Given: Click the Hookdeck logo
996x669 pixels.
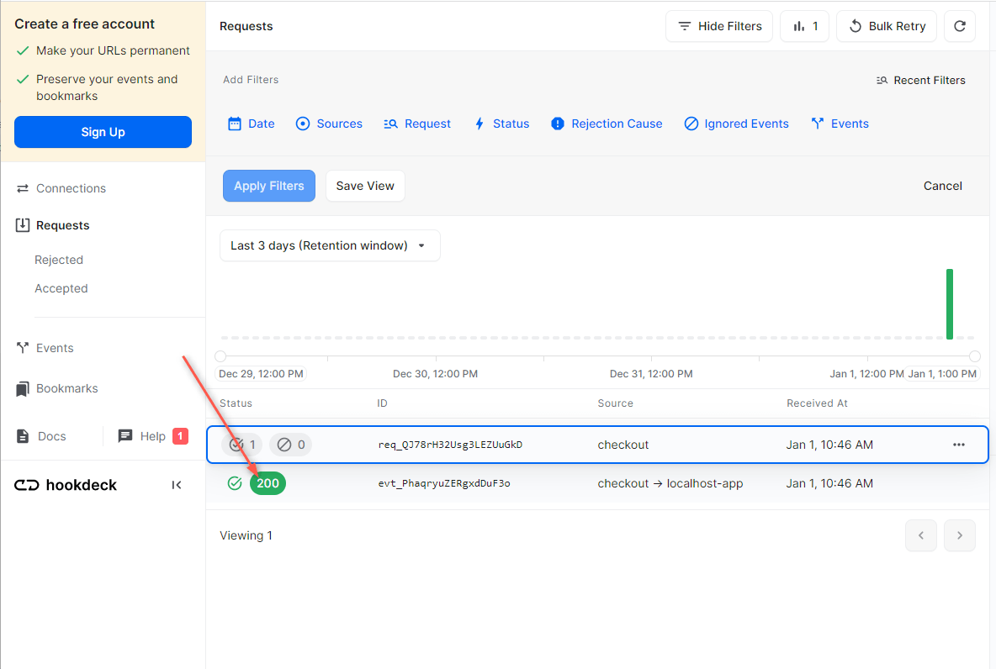Looking at the screenshot, I should click(65, 485).
